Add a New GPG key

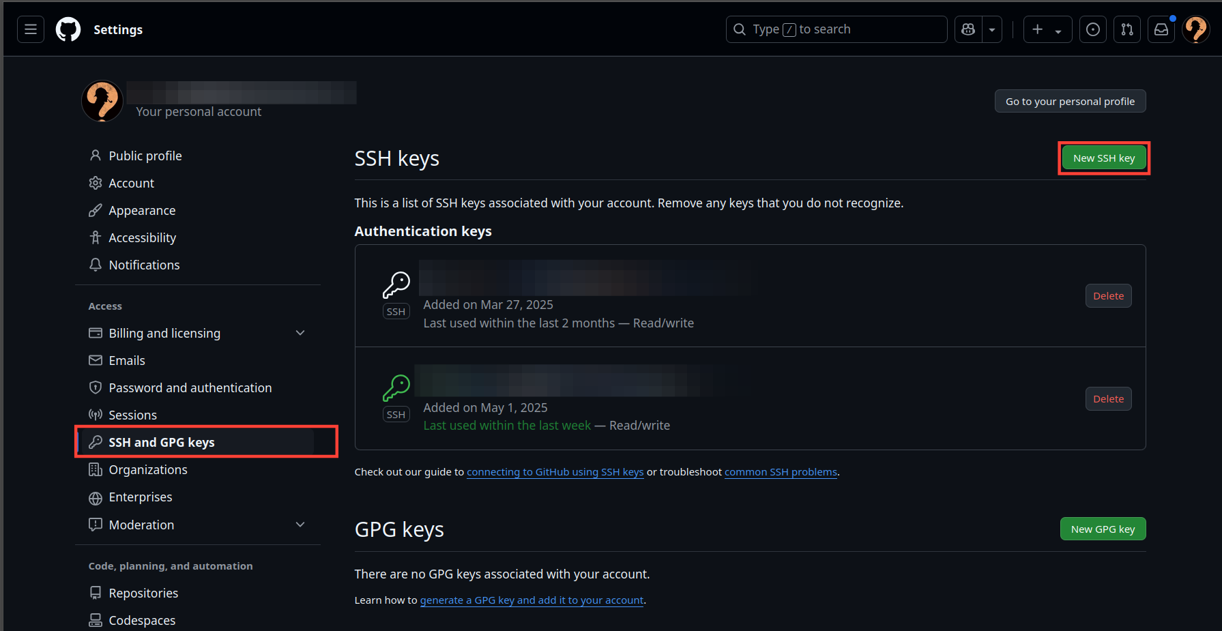point(1103,529)
